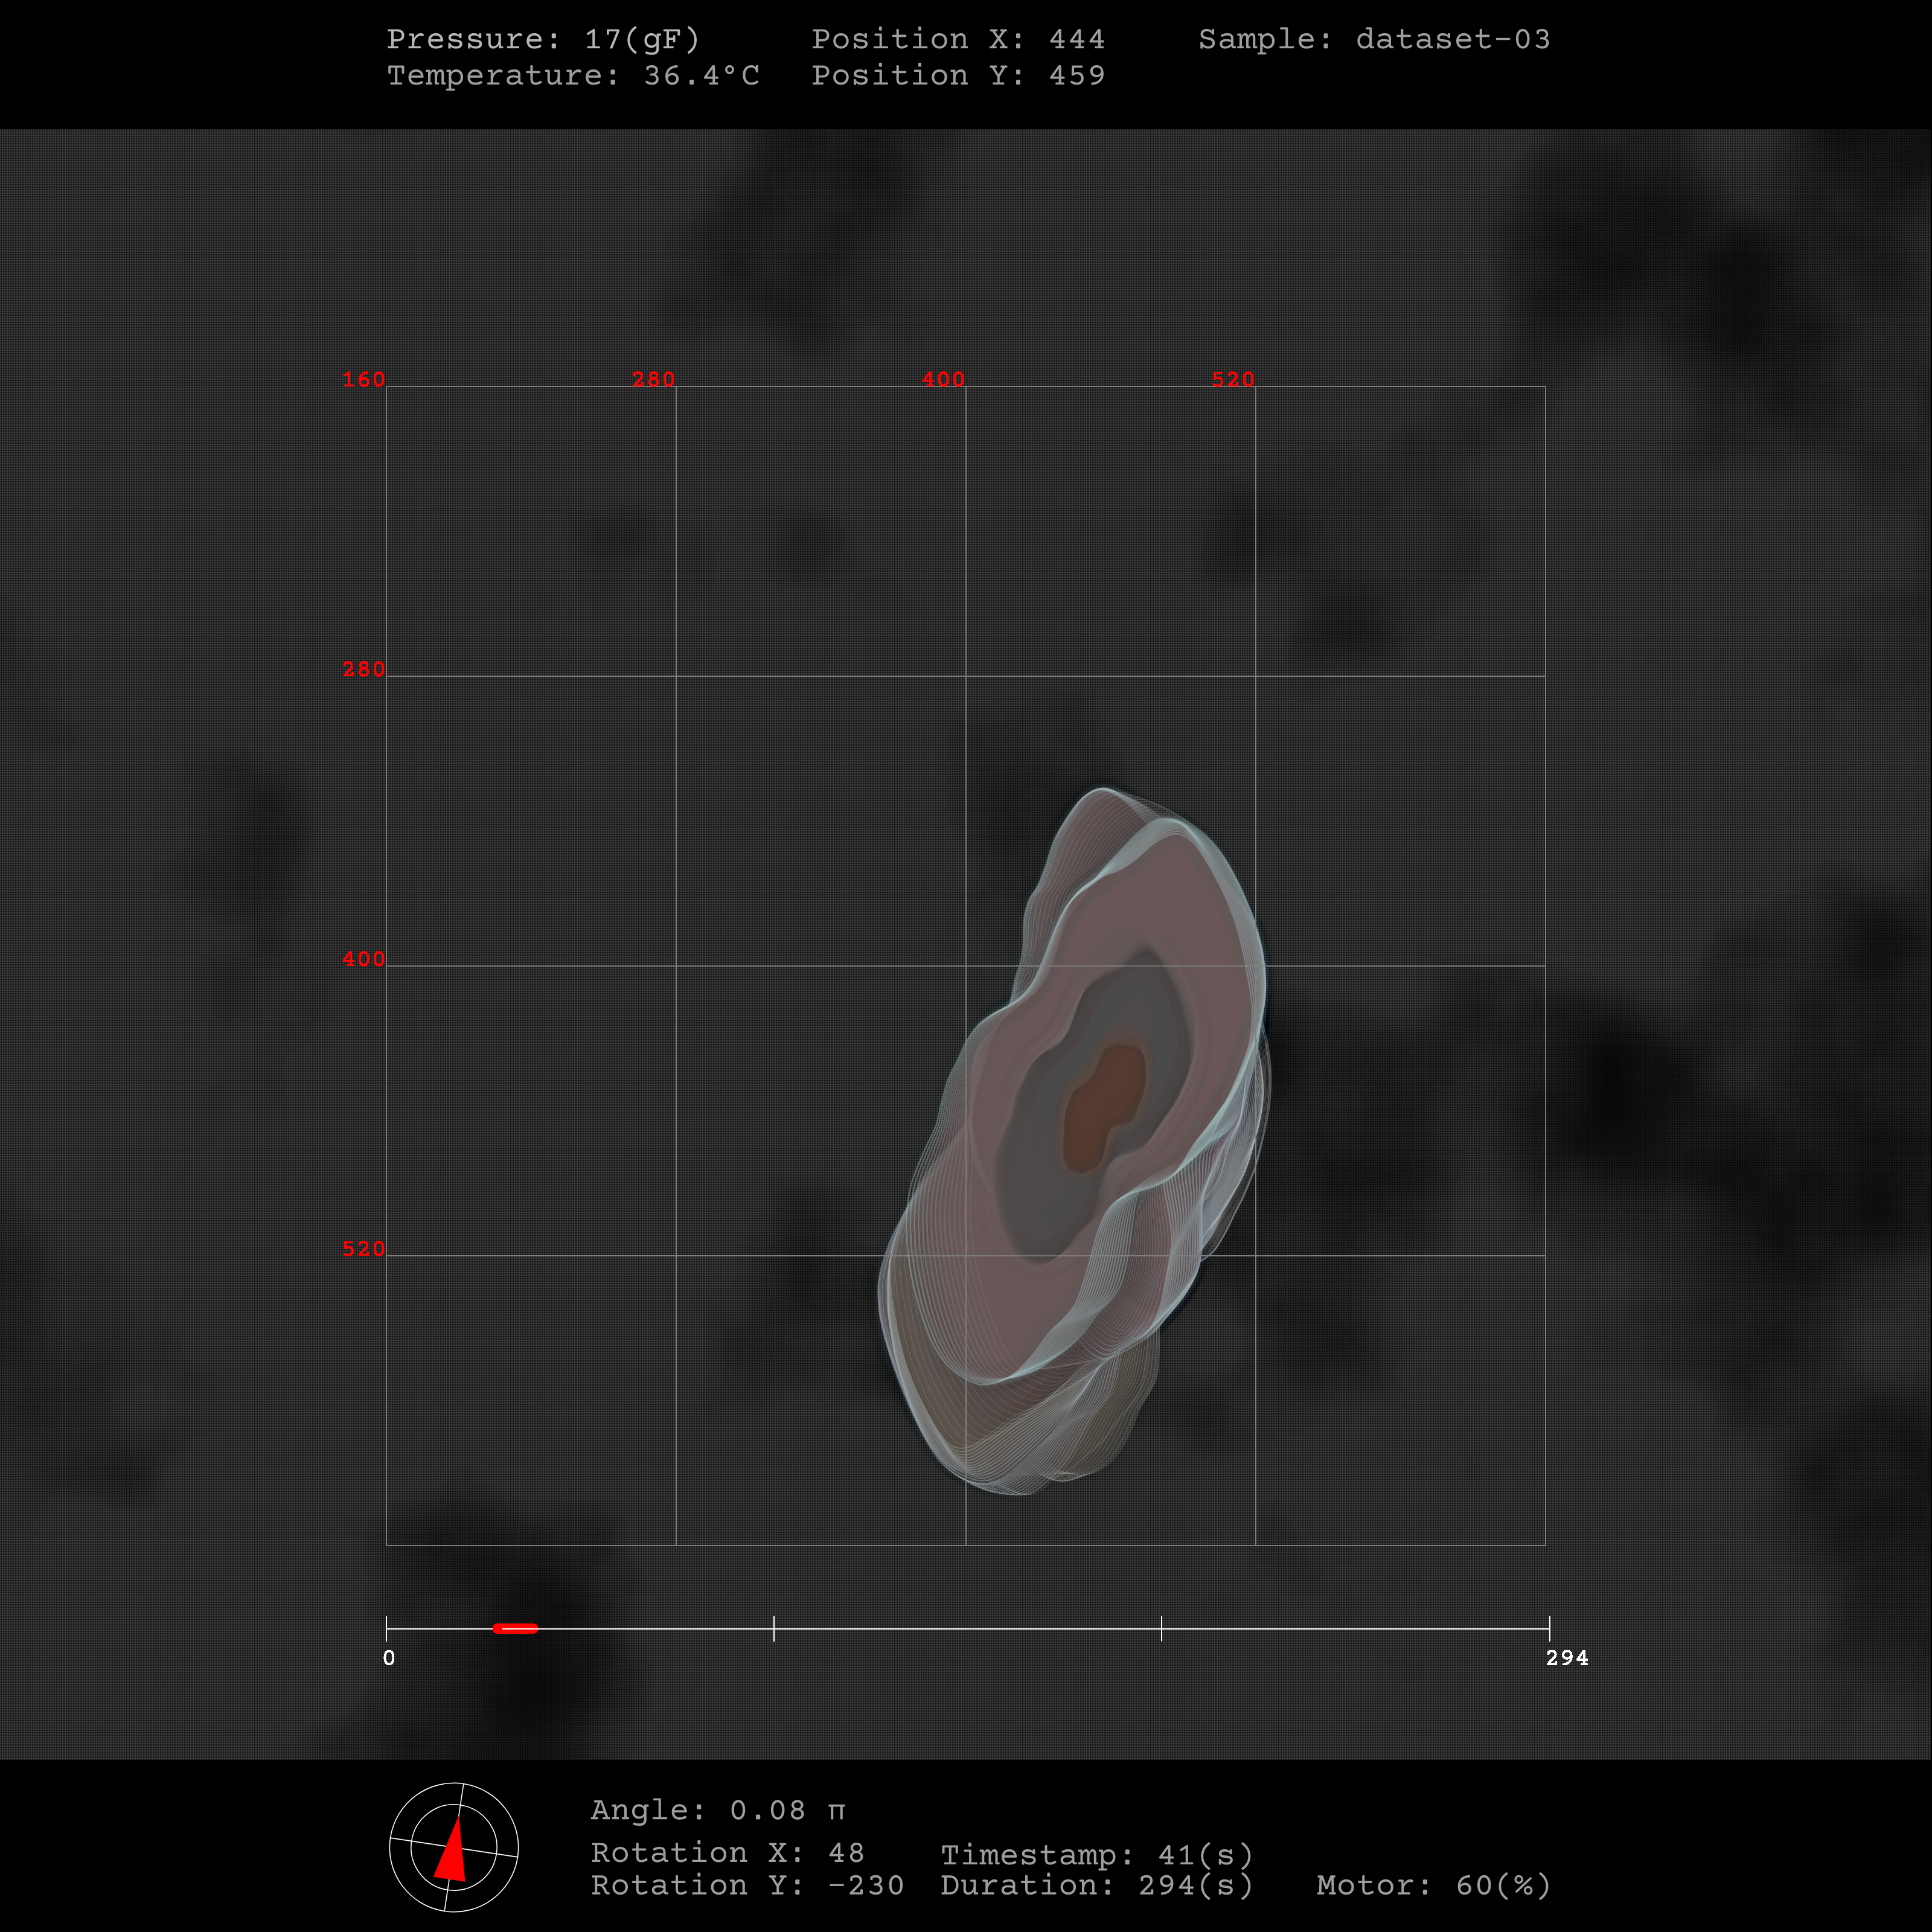1932x1932 pixels.
Task: Click the Position Y: 459 label
Action: coord(957,75)
